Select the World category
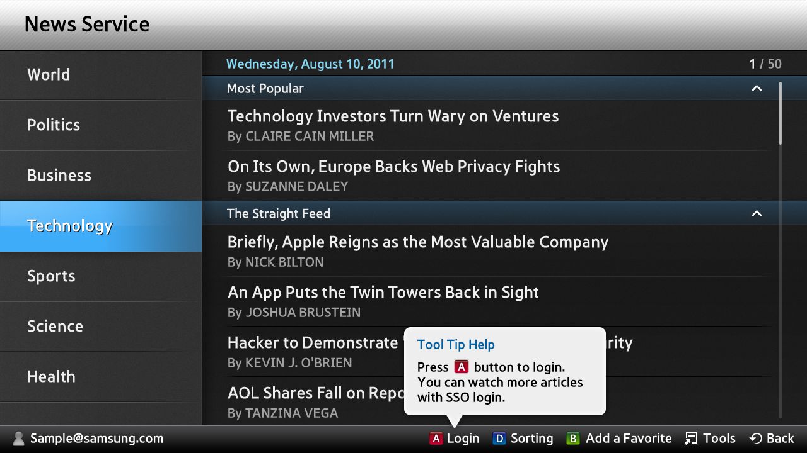 pyautogui.click(x=101, y=75)
